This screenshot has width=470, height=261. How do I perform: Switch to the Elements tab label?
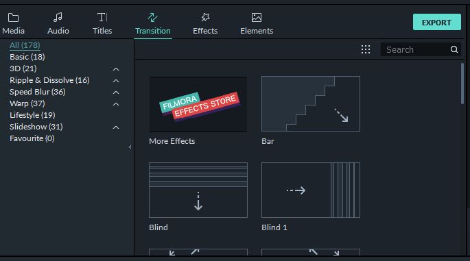pos(257,31)
